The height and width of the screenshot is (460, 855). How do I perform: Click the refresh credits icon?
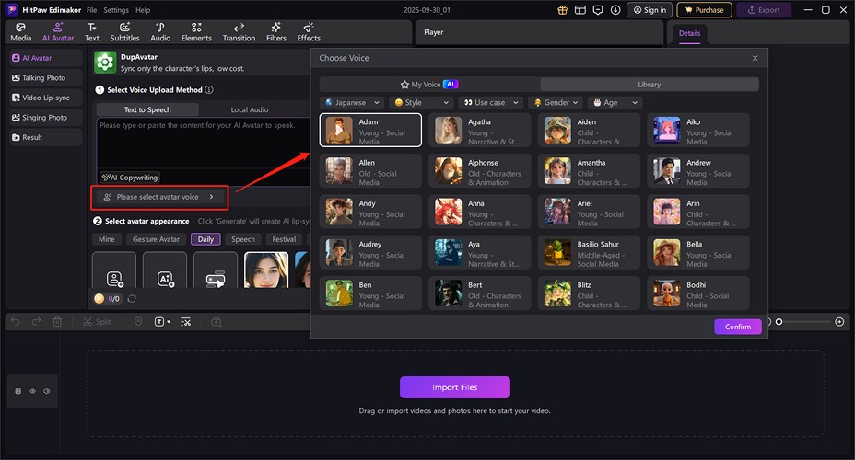pyautogui.click(x=132, y=298)
